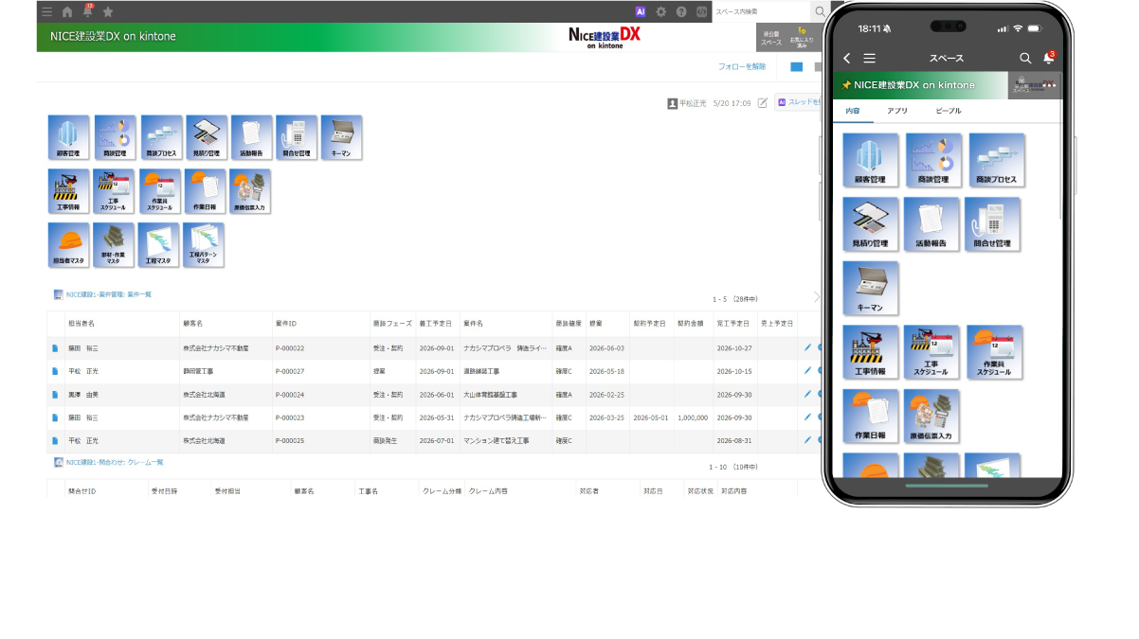The height and width of the screenshot is (639, 1139).
Task: Tap 顧客管理 tile on phone
Action: [x=871, y=160]
